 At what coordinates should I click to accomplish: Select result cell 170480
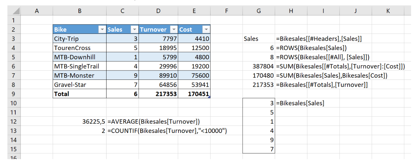(x=259, y=75)
